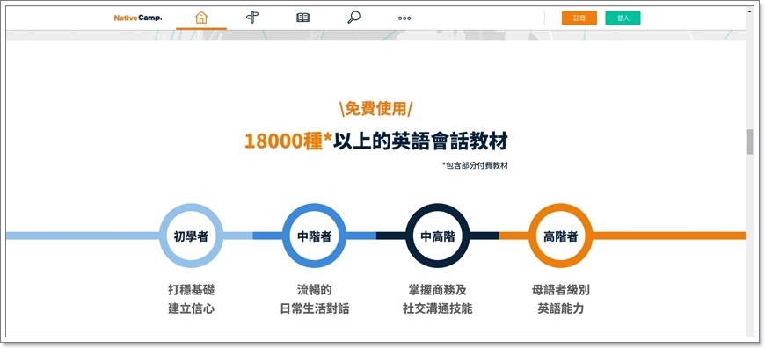Click the vertical scrollbar thumb
The image size is (765, 348).
pyautogui.click(x=749, y=141)
